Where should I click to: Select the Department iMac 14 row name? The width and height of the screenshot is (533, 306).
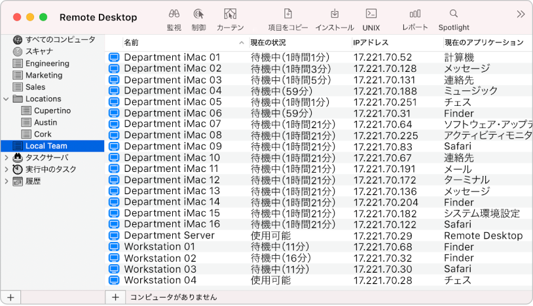point(172,202)
